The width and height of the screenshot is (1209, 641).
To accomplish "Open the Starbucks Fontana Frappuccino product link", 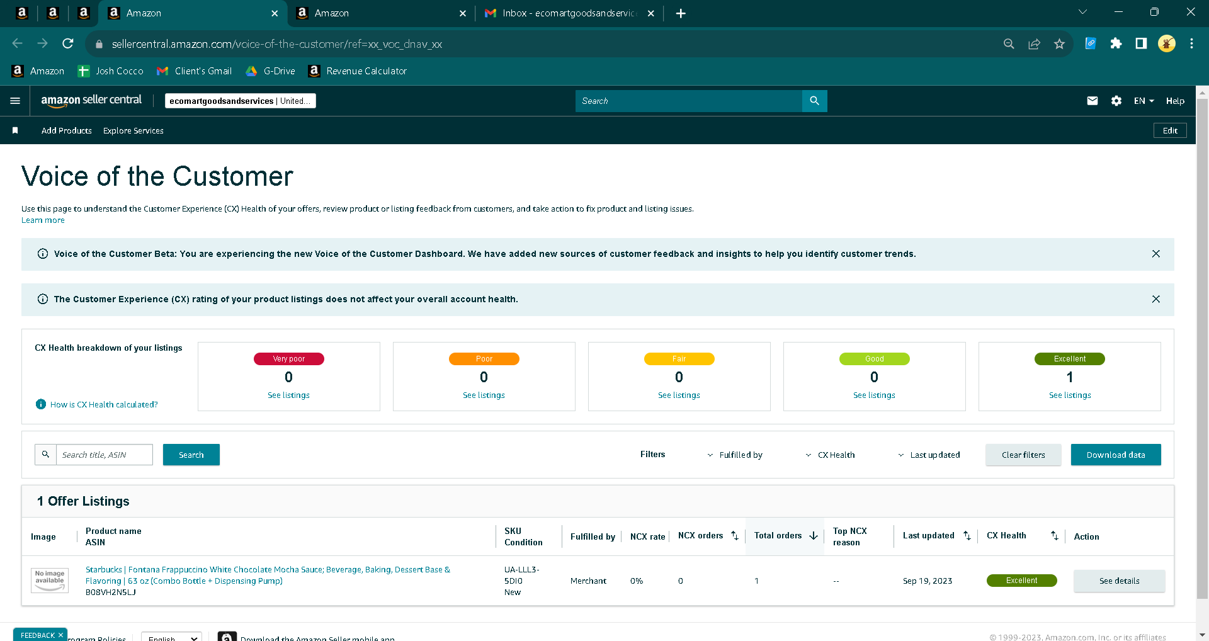I will (268, 575).
